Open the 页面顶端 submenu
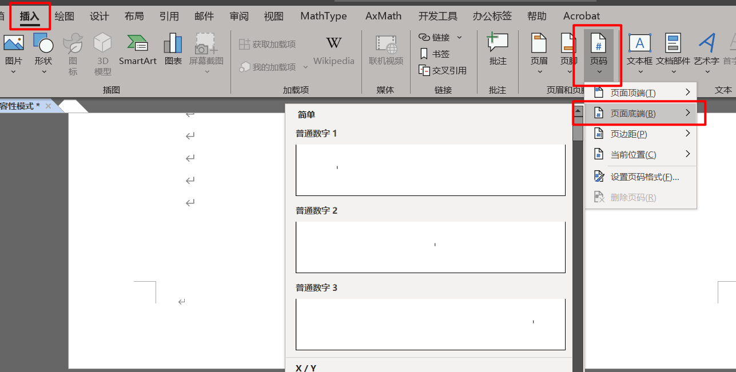This screenshot has height=372, width=736. pyautogui.click(x=640, y=93)
